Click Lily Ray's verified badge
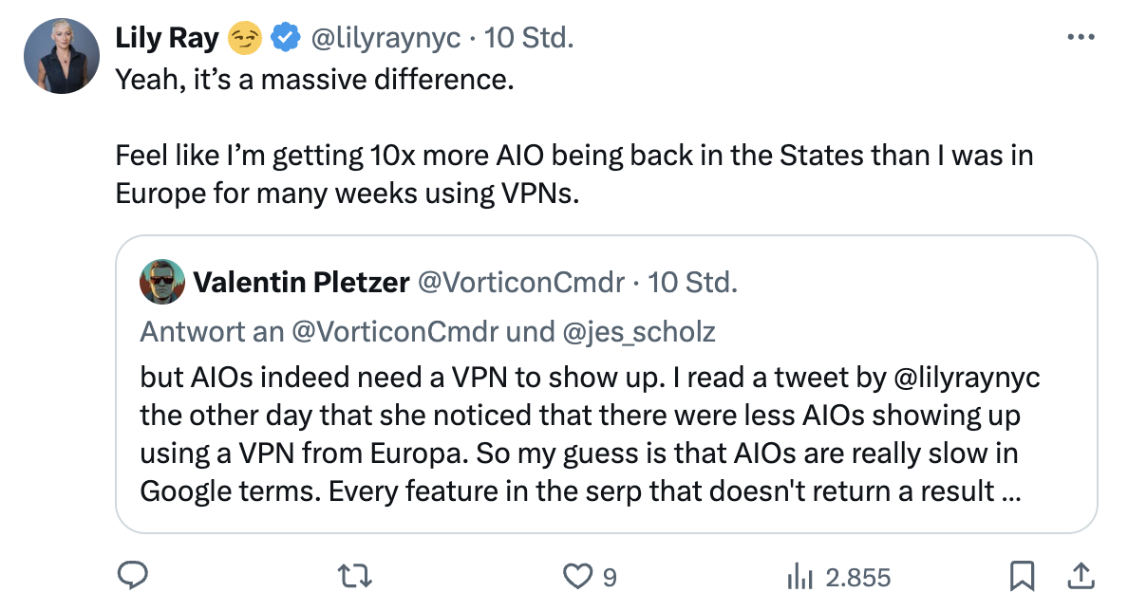The height and width of the screenshot is (611, 1128). (283, 35)
